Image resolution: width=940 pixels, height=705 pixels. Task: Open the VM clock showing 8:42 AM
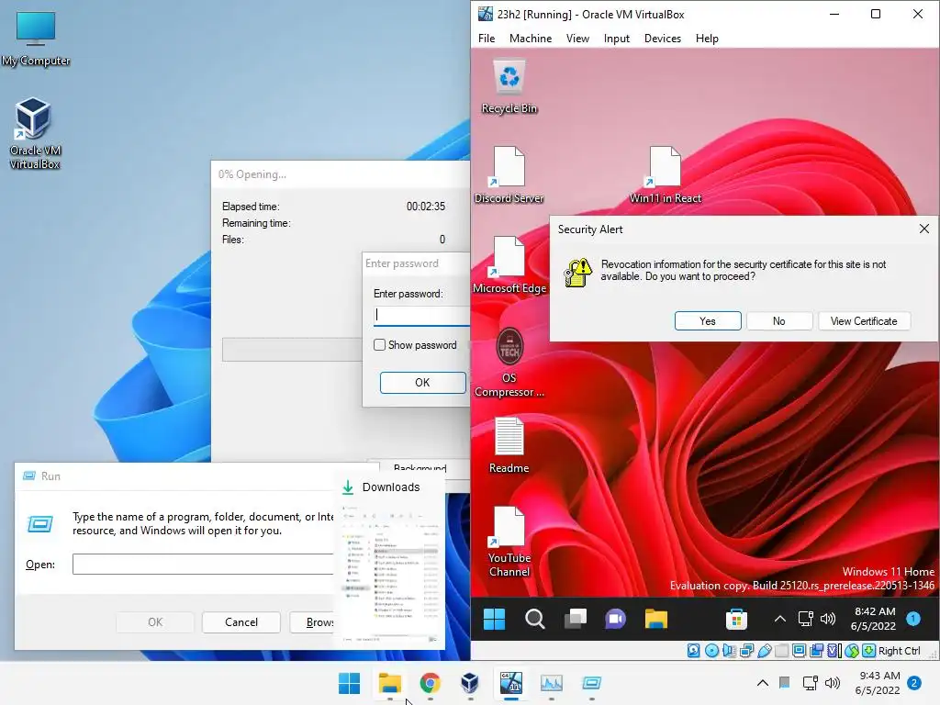(874, 619)
